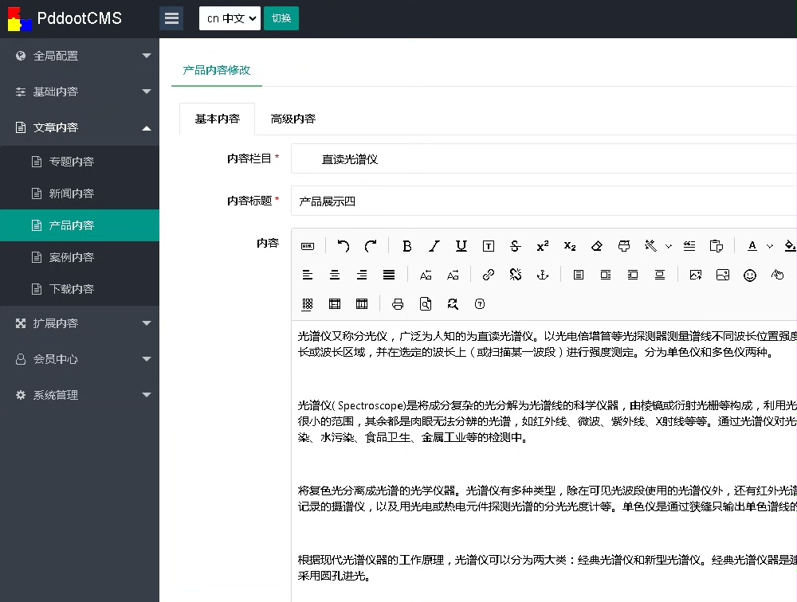This screenshot has height=602, width=797.
Task: Apply superscript formatting
Action: [543, 246]
